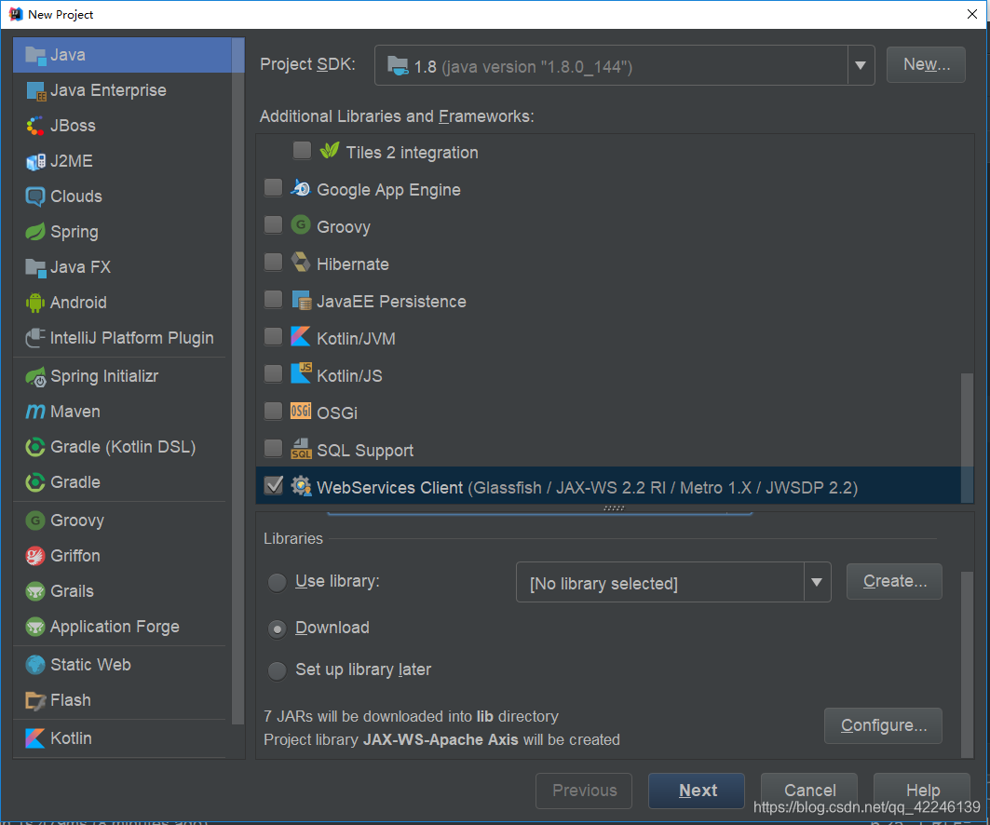This screenshot has width=990, height=825.
Task: Click the OSGi framework icon
Action: point(301,412)
